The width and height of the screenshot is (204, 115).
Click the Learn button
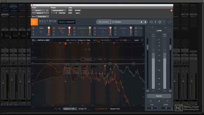[136, 40]
